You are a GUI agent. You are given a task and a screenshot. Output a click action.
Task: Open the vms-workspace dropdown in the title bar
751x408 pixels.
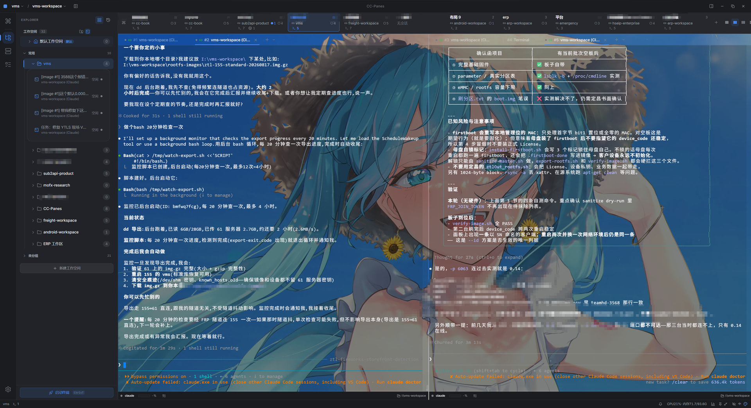49,6
